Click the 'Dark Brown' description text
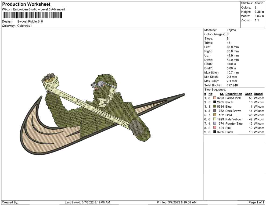 point(233,111)
